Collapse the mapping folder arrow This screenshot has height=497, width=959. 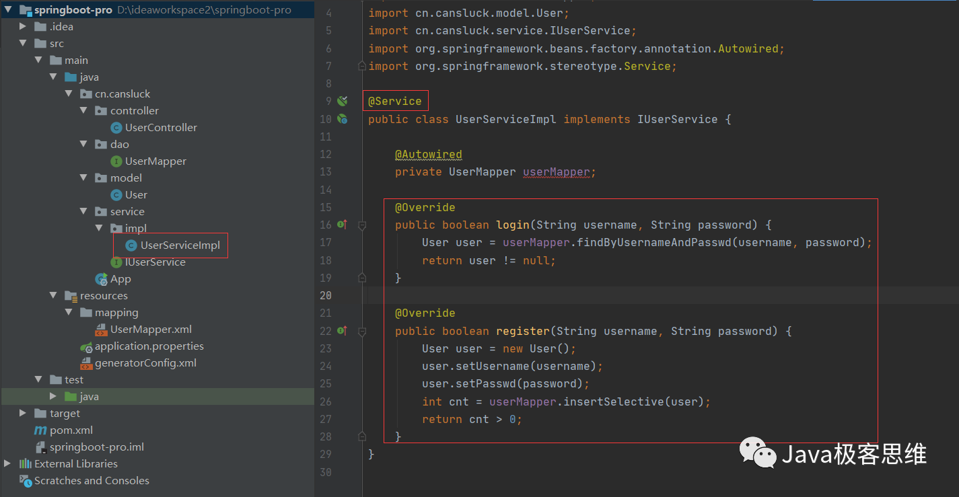(x=68, y=313)
